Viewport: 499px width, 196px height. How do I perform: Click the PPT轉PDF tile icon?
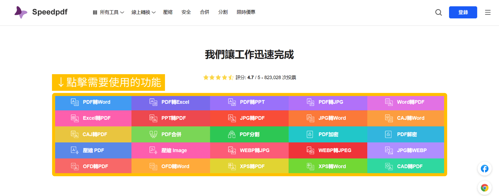153,118
